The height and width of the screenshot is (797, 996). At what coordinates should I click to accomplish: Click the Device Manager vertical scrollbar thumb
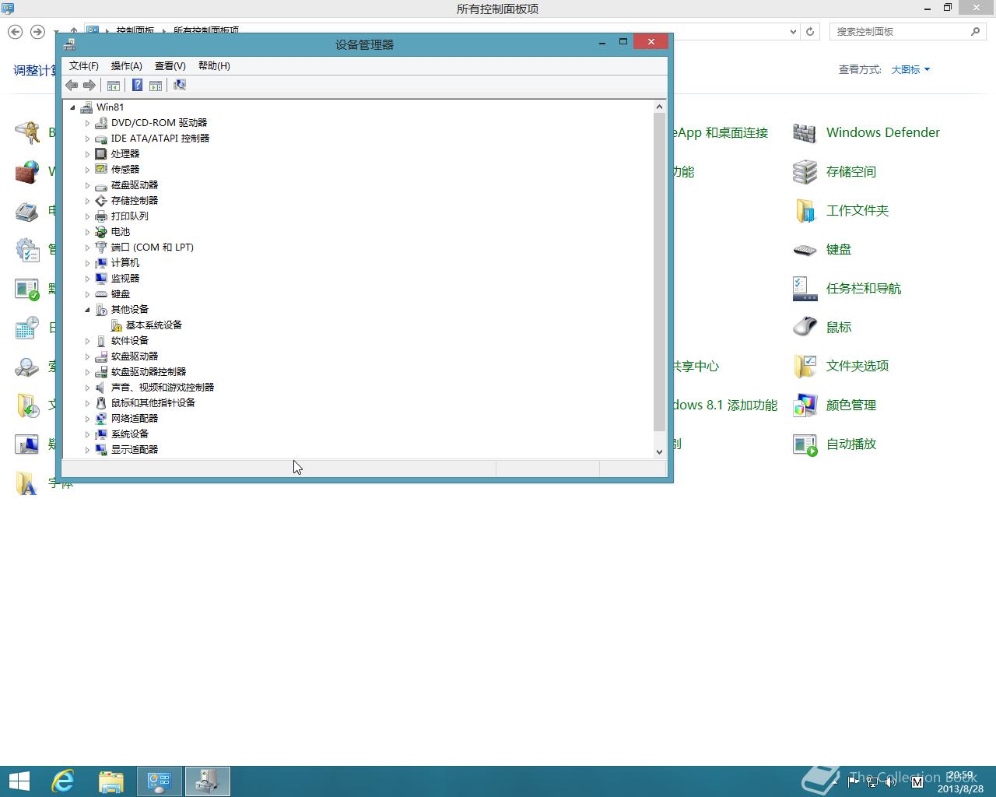point(659,272)
